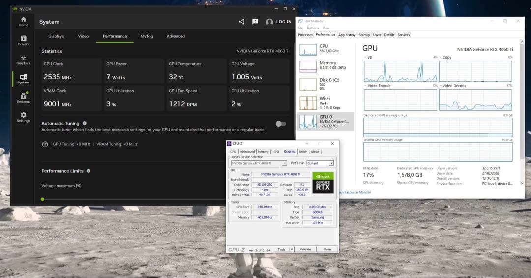
Task: Select Wi-Fi entry in Task Manager
Action: 325,103
